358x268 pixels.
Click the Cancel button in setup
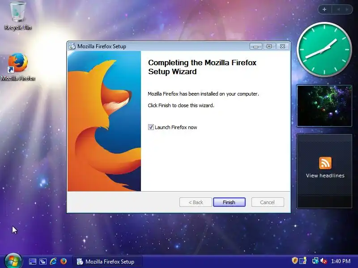click(x=268, y=202)
